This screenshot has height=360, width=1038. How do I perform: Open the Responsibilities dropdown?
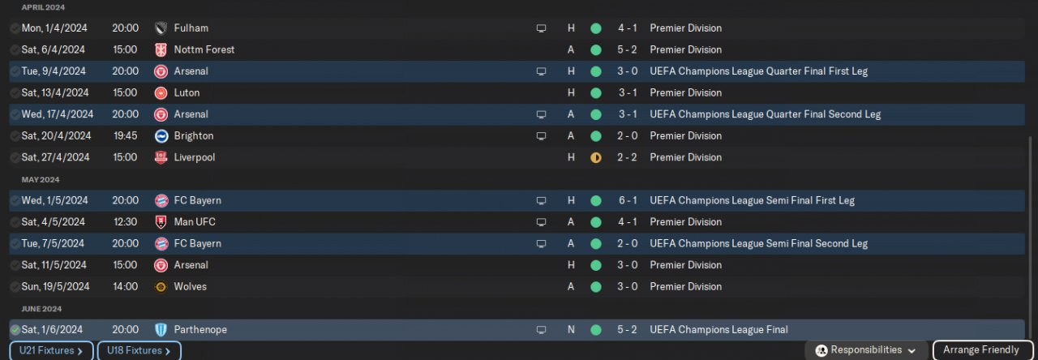tap(866, 350)
